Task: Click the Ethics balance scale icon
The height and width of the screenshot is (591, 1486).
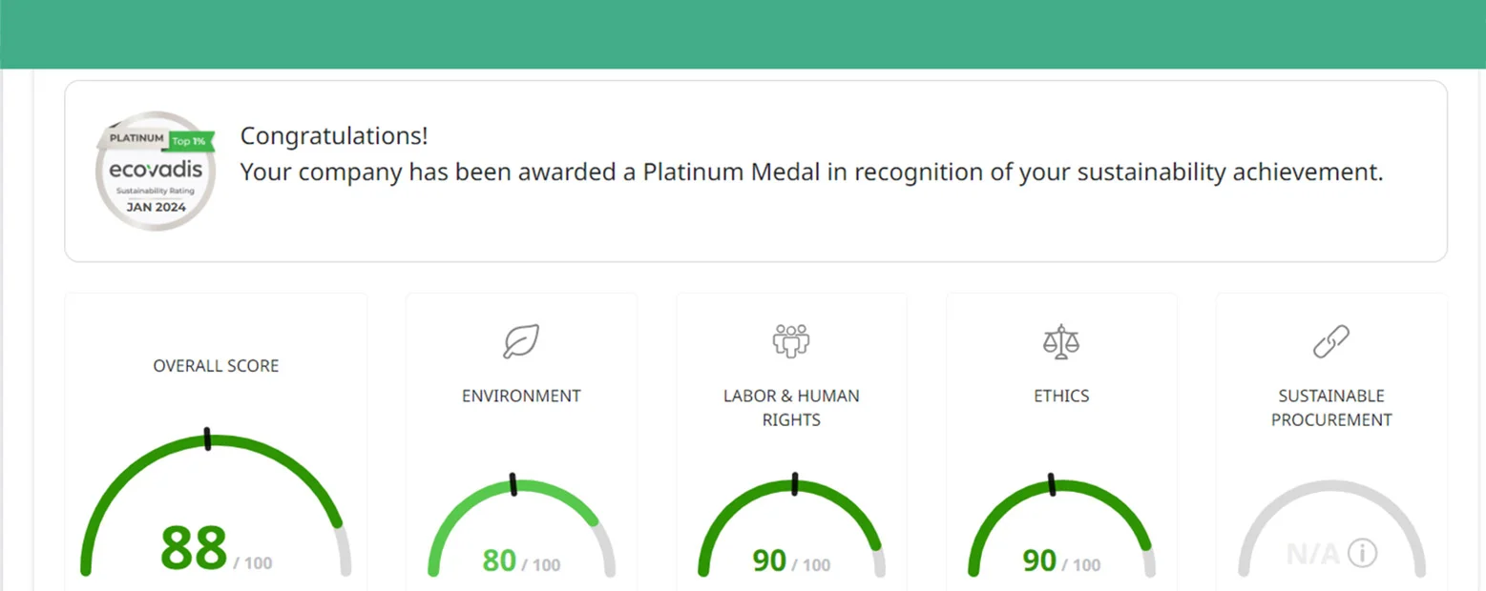Action: [x=1060, y=340]
